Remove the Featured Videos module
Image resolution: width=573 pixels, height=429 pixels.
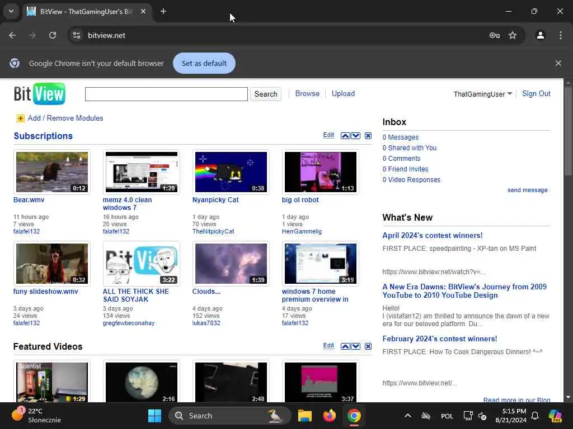pyautogui.click(x=368, y=346)
